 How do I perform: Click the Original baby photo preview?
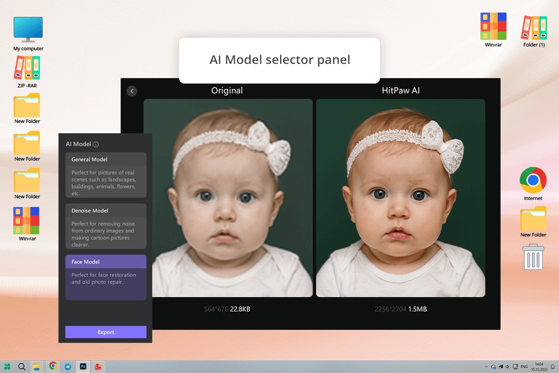point(228,198)
